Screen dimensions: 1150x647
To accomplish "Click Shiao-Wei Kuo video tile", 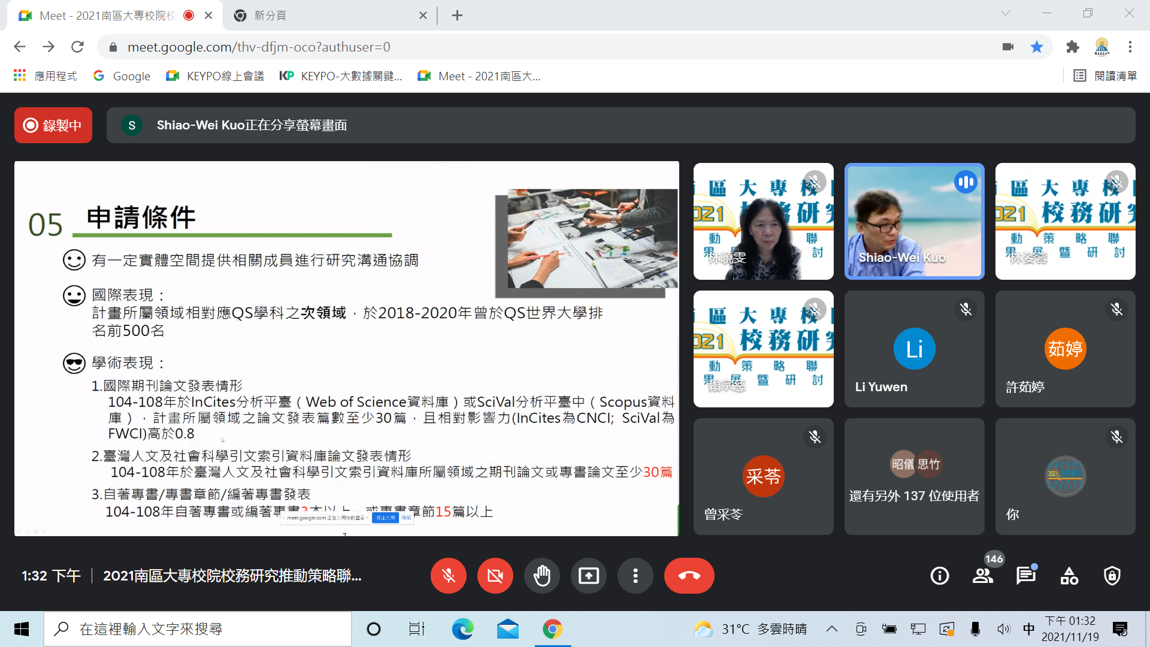I will click(914, 221).
